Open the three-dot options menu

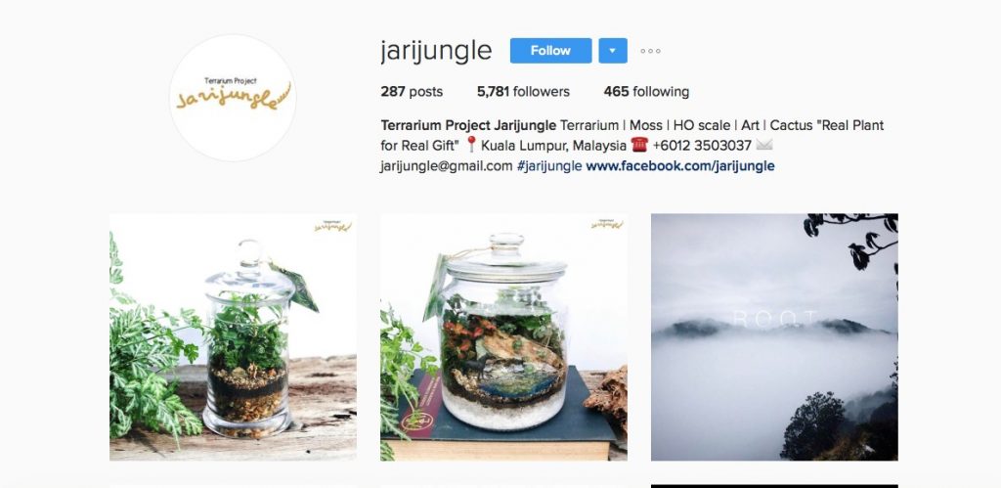[650, 51]
